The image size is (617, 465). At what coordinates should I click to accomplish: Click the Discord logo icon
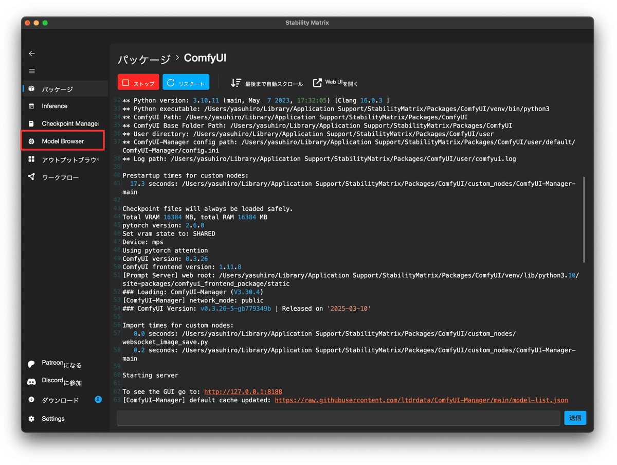32,382
